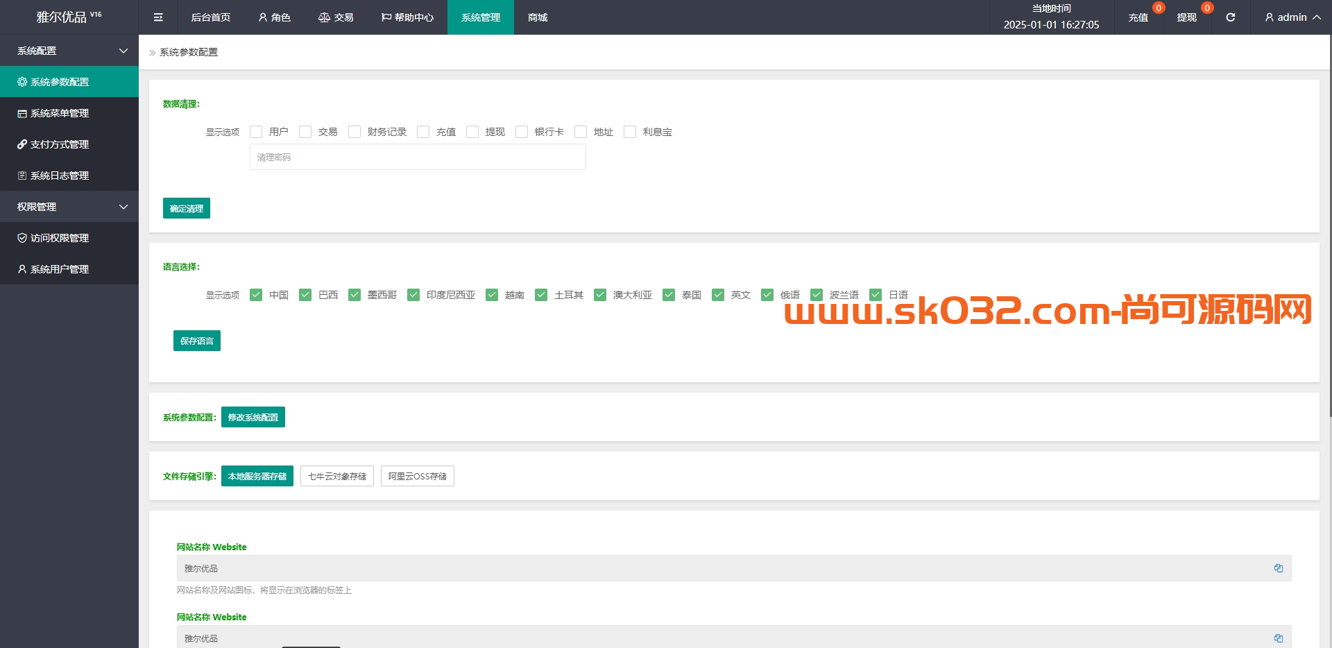Click the page vertical scrollbar
Image resolution: width=1332 pixels, height=648 pixels.
(x=1330, y=225)
